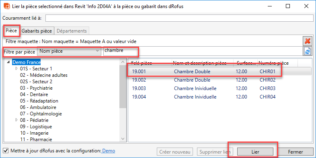Select '03 - Psychiatrie' in the tree
Screen dimensions: 316x158
coord(36,88)
